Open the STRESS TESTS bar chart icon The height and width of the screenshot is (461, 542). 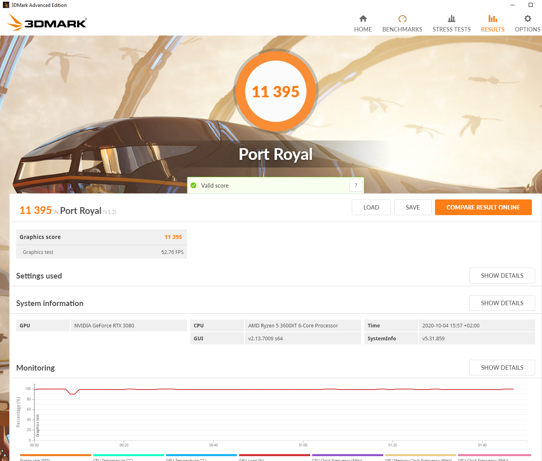pos(452,19)
